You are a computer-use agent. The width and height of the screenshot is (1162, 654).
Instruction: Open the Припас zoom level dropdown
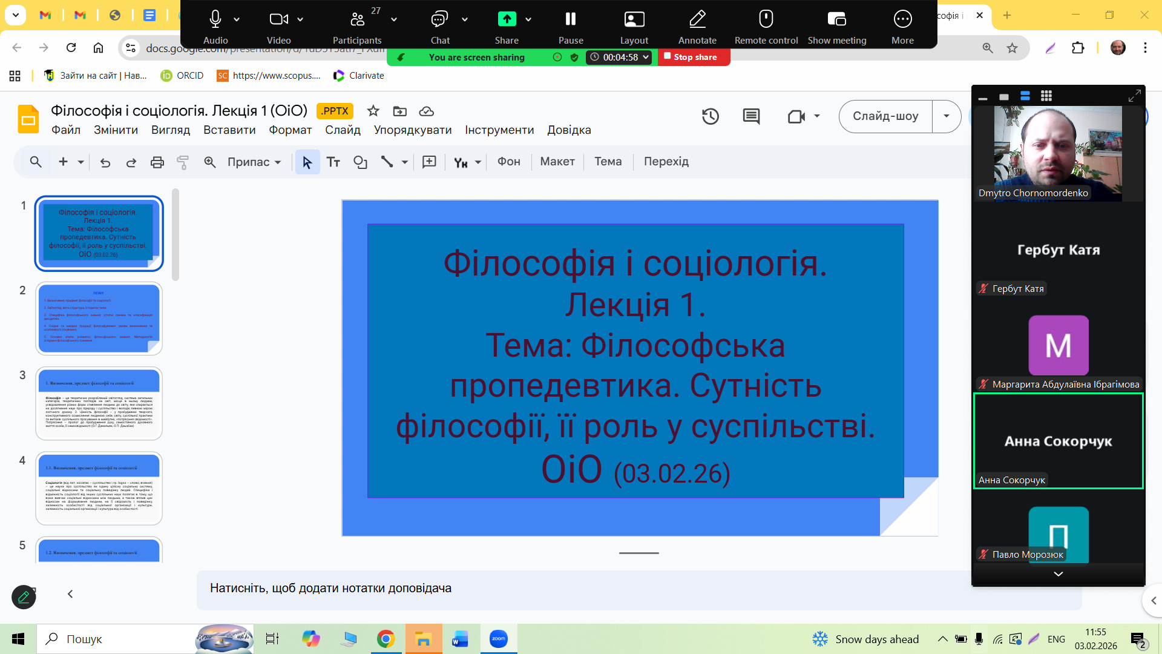point(254,162)
